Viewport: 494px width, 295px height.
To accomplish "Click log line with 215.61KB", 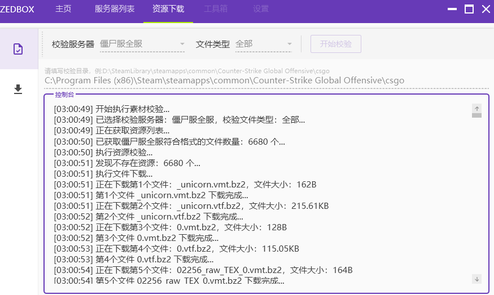I will (191, 206).
